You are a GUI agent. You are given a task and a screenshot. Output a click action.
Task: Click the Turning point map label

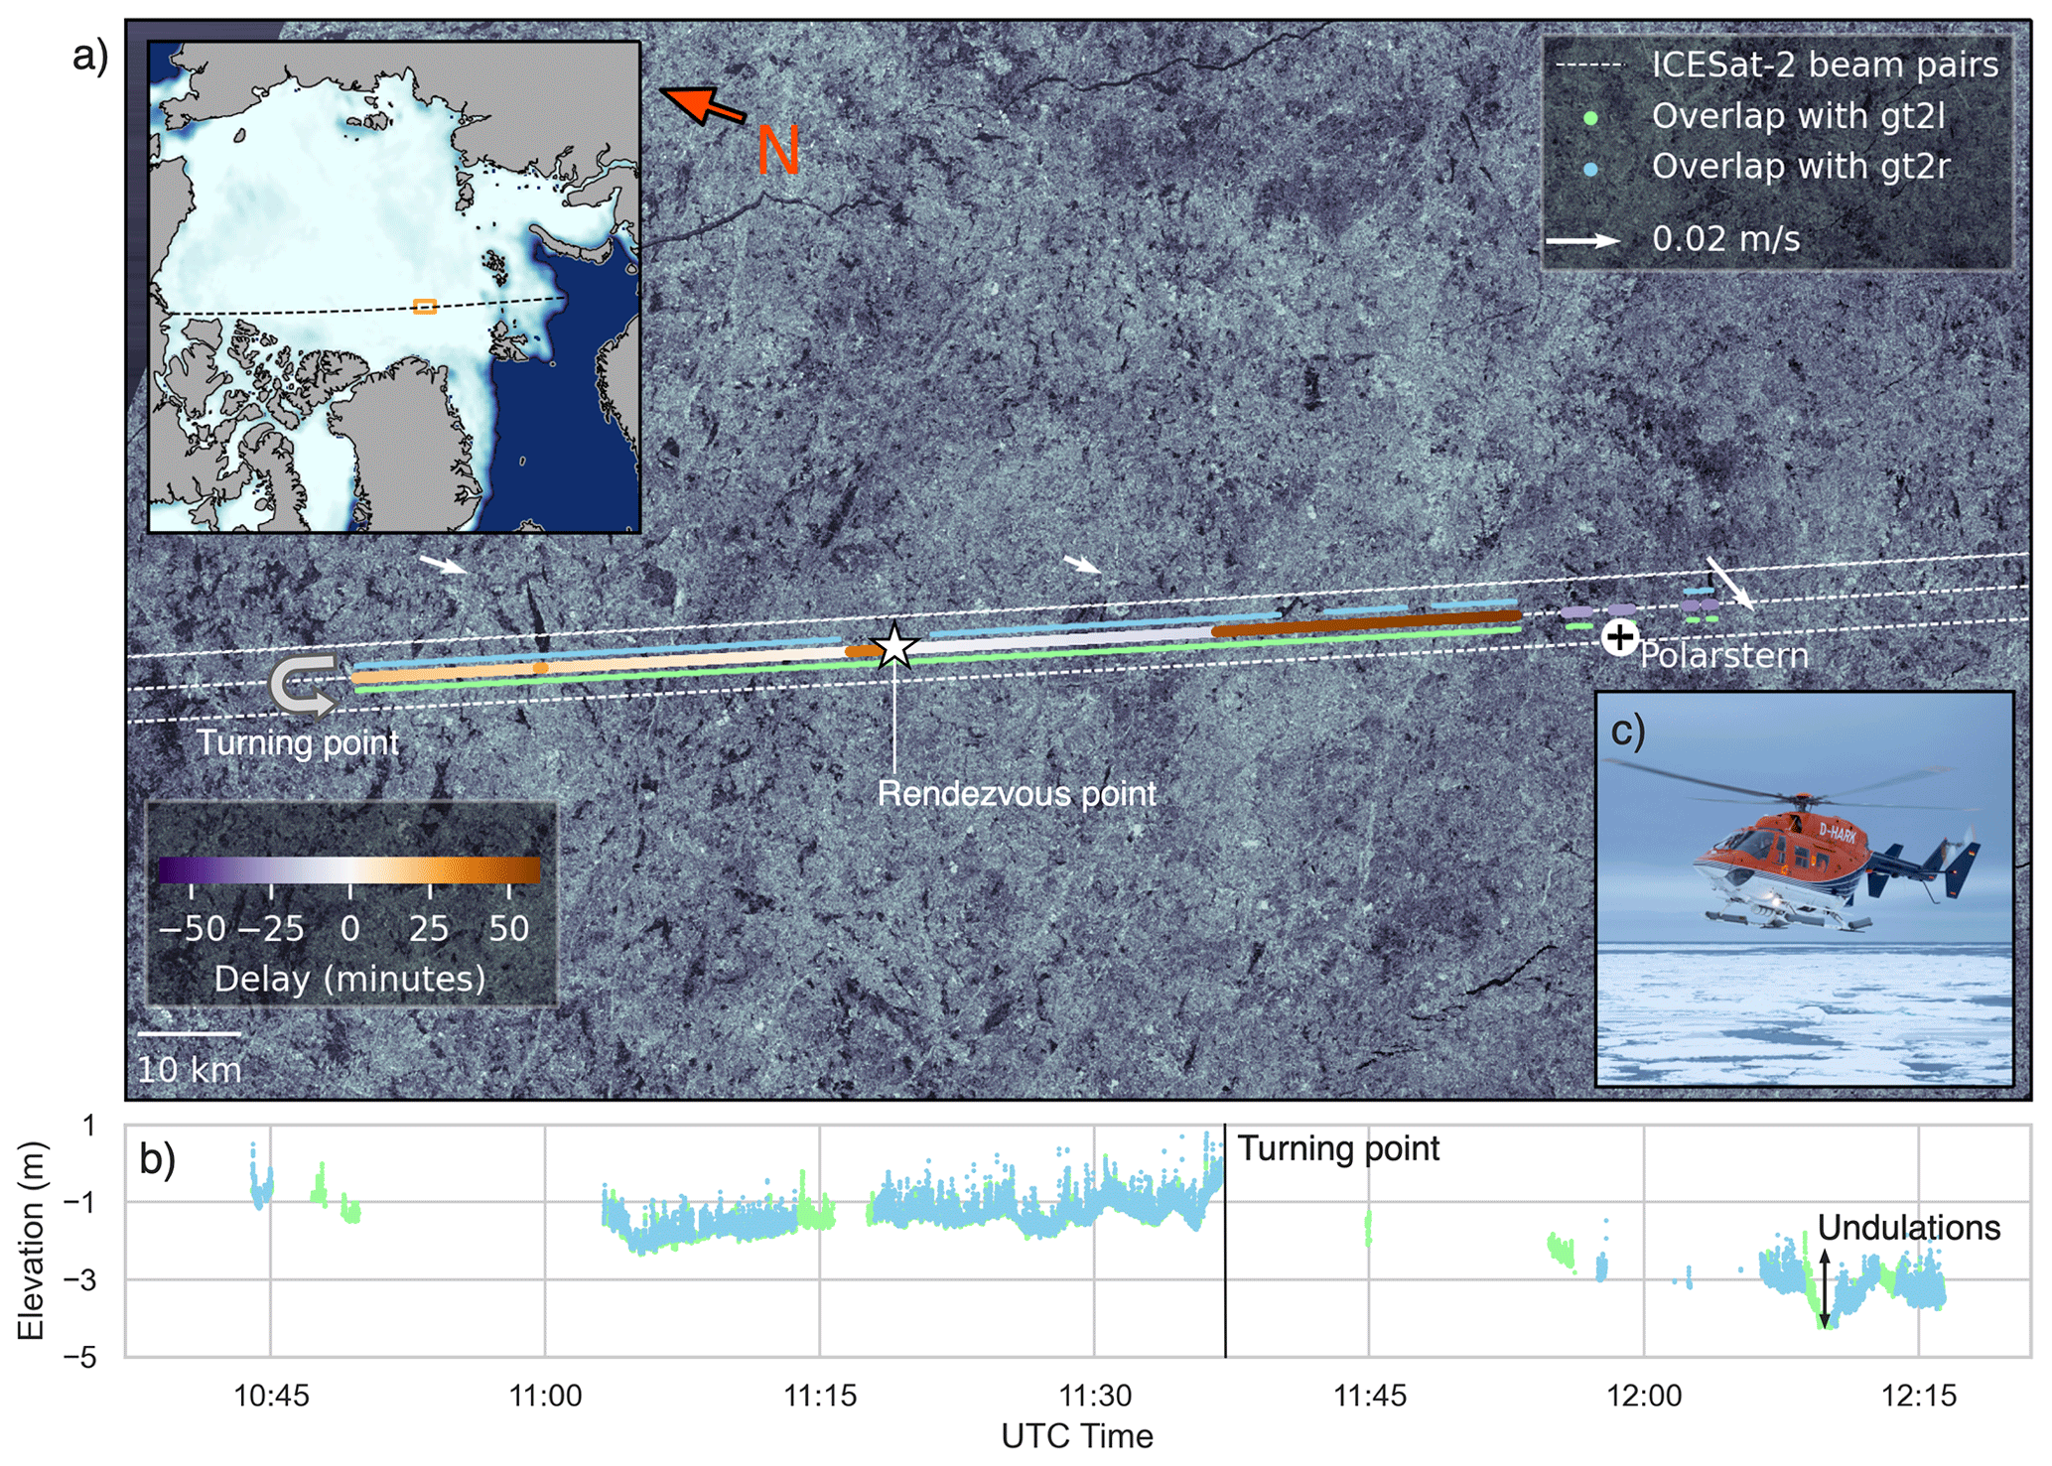[x=298, y=742]
